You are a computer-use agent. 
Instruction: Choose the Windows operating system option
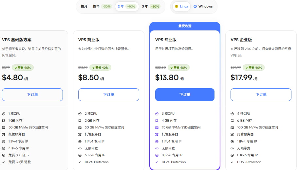tap(203, 7)
